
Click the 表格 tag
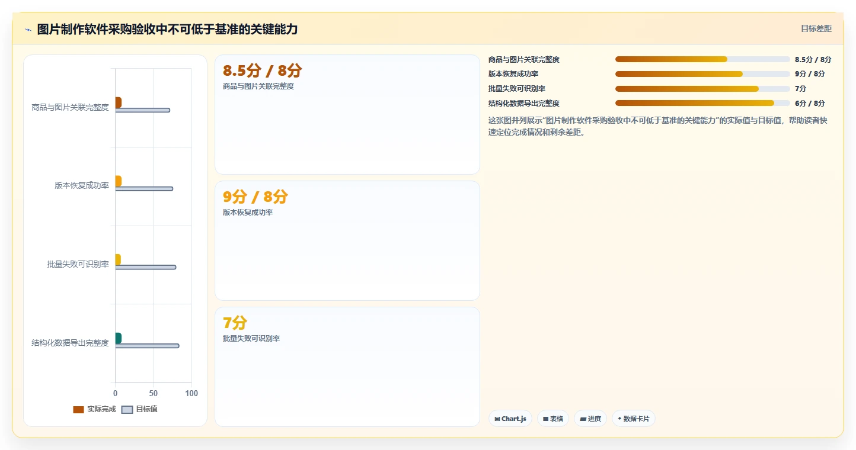(x=553, y=419)
